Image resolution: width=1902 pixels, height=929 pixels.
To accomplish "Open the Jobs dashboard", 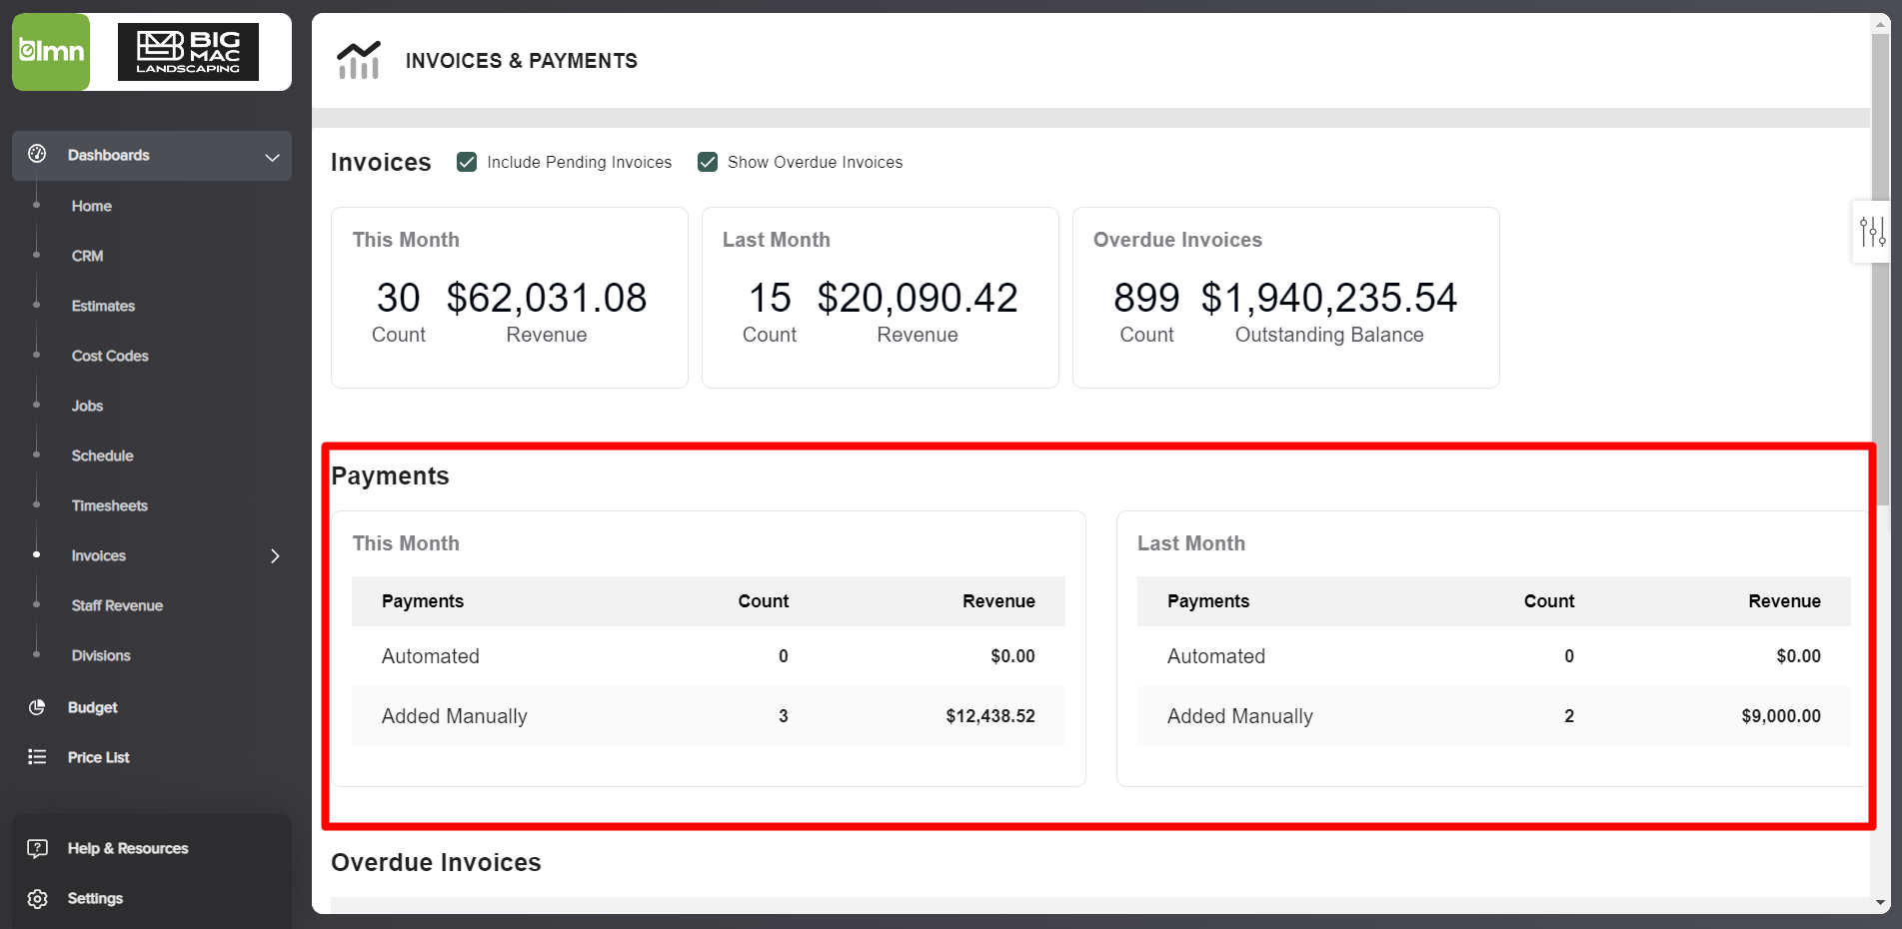I will point(87,406).
